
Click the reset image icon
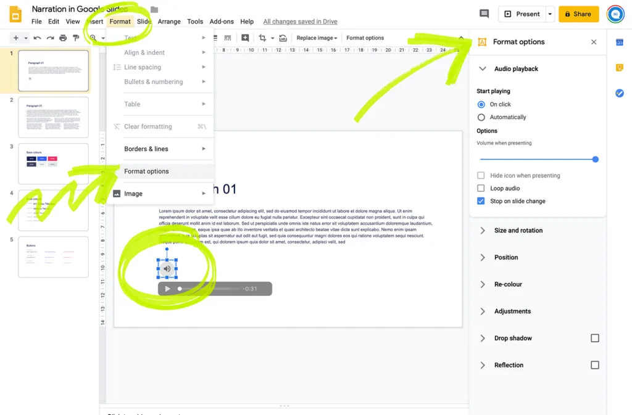[283, 38]
